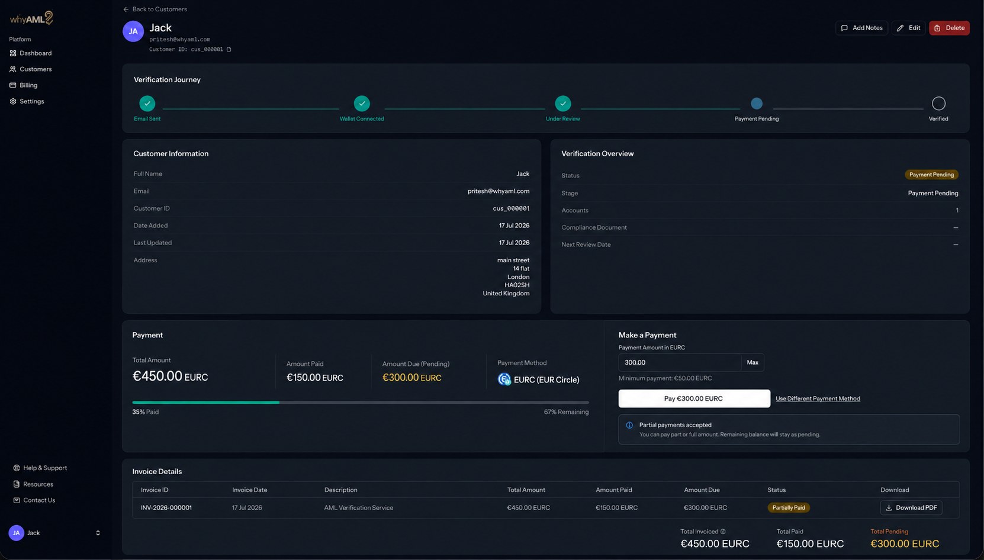Click the Partially Paid invoice badge

(x=789, y=508)
